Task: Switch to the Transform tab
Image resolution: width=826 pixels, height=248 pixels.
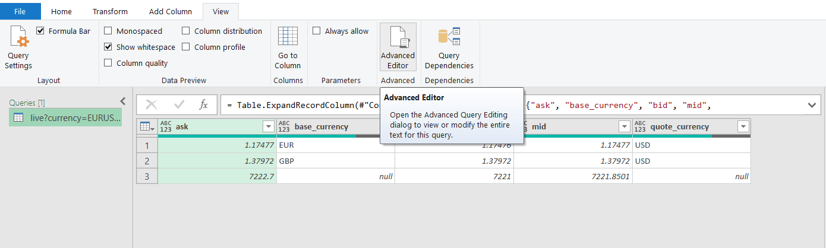Action: (110, 11)
